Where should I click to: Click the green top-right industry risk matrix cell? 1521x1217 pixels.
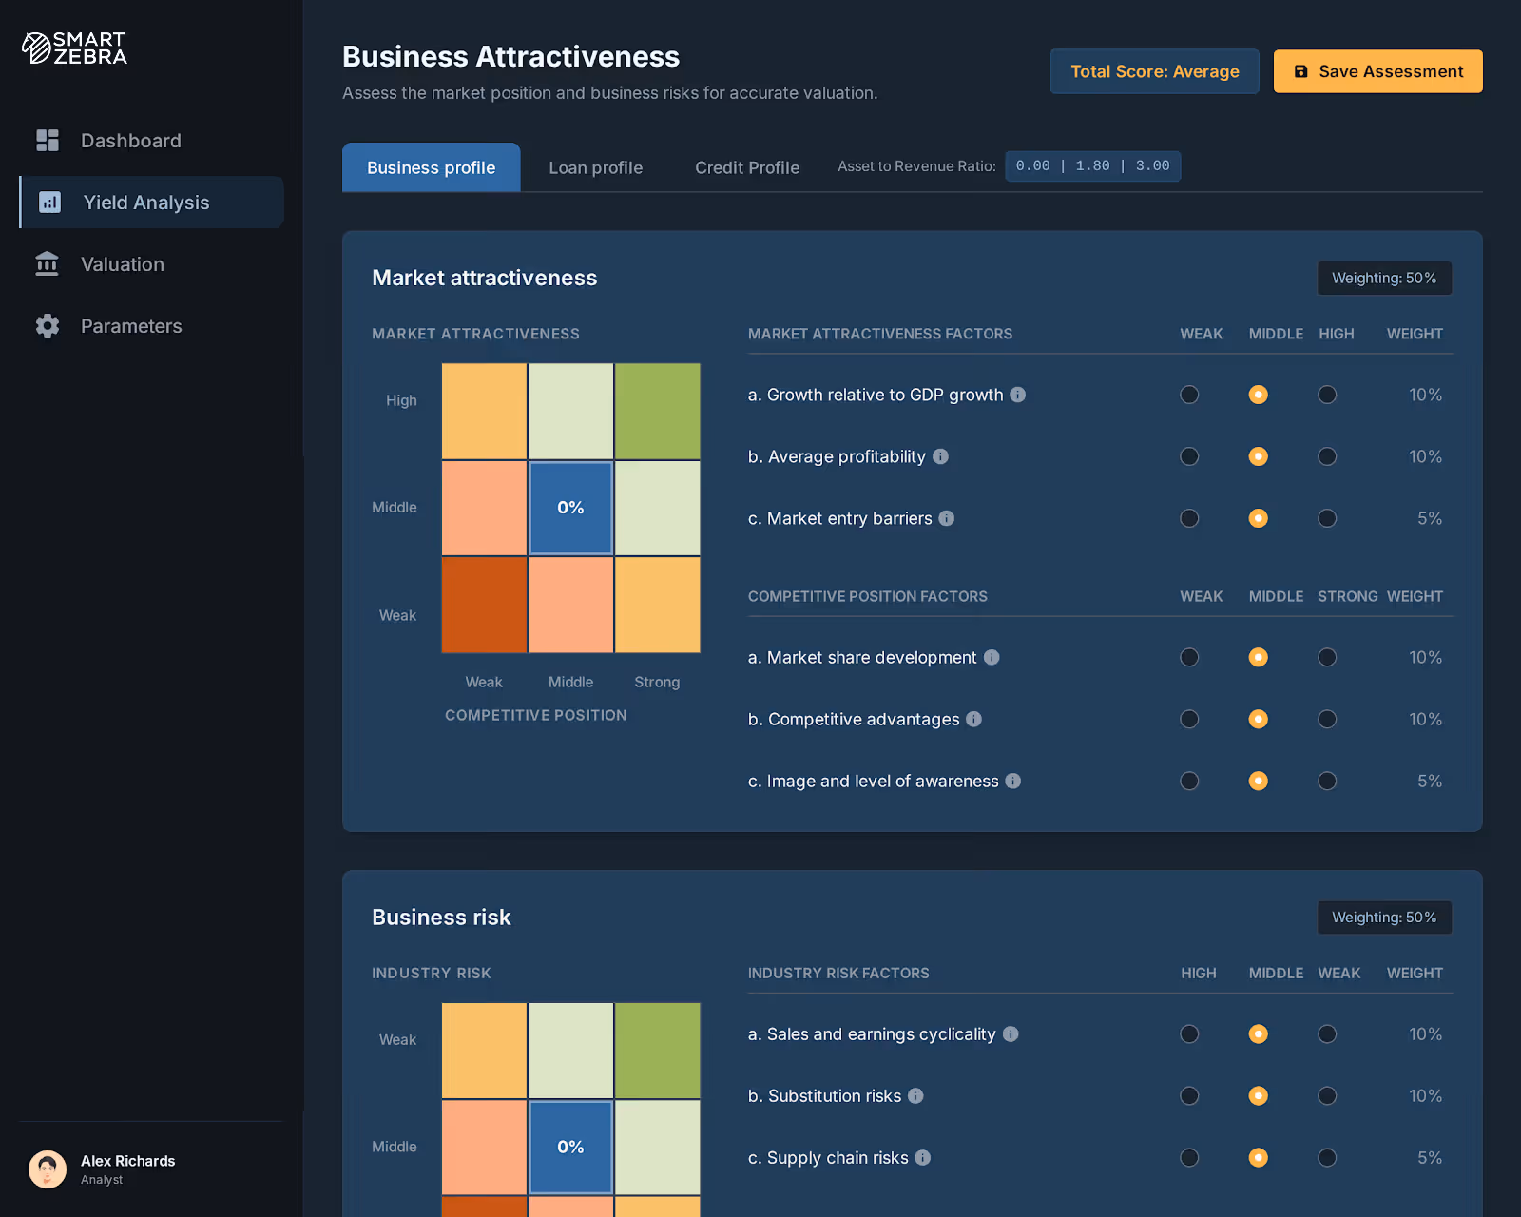pyautogui.click(x=658, y=1051)
